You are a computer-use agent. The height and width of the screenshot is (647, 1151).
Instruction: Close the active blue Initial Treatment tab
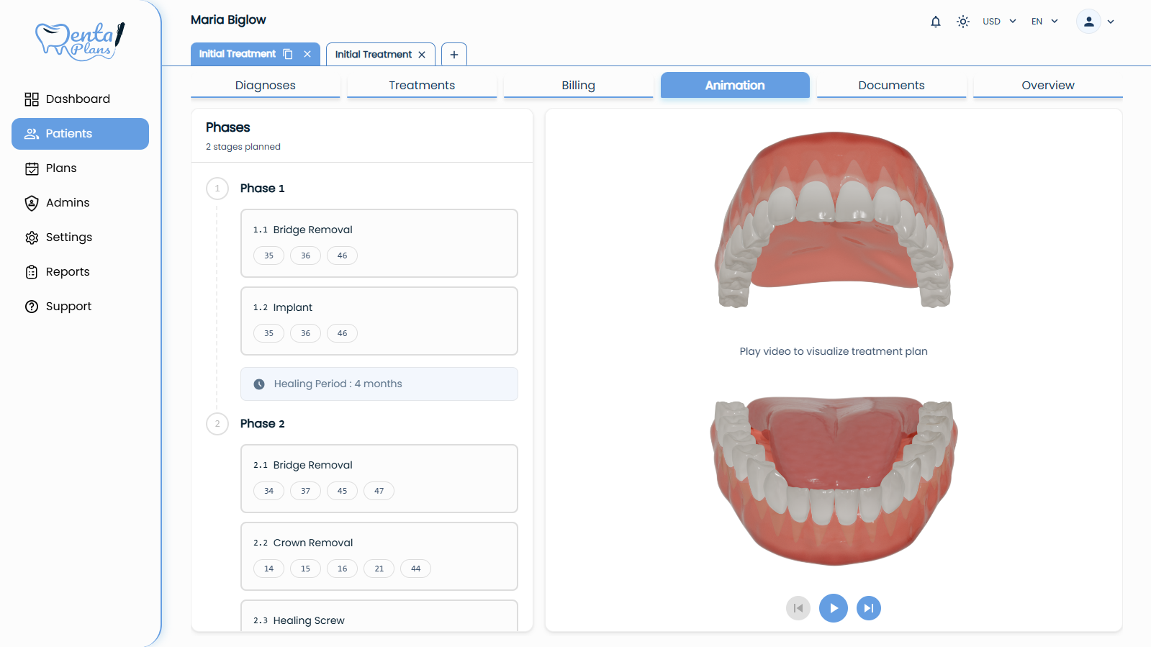(307, 54)
